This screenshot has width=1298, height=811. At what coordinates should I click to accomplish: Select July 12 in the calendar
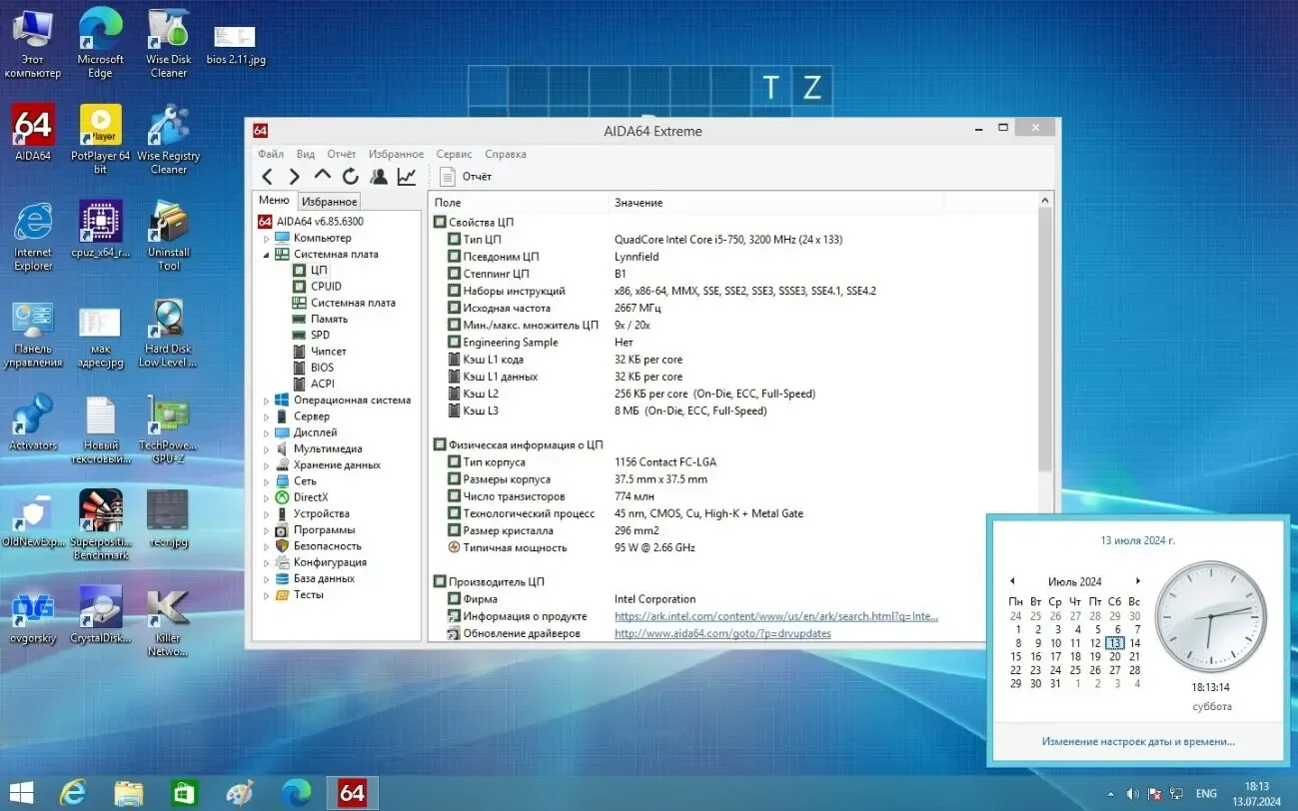click(1096, 642)
